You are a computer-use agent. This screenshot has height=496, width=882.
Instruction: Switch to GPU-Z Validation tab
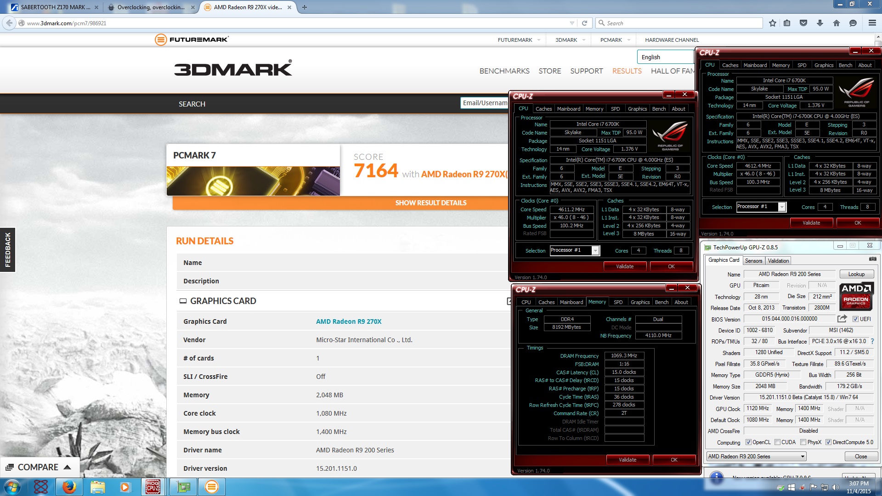(778, 260)
